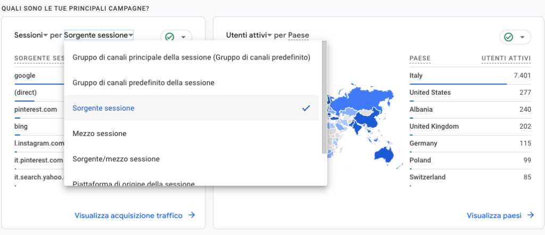Click the UTENTI ATTIVI column header

click(x=506, y=58)
